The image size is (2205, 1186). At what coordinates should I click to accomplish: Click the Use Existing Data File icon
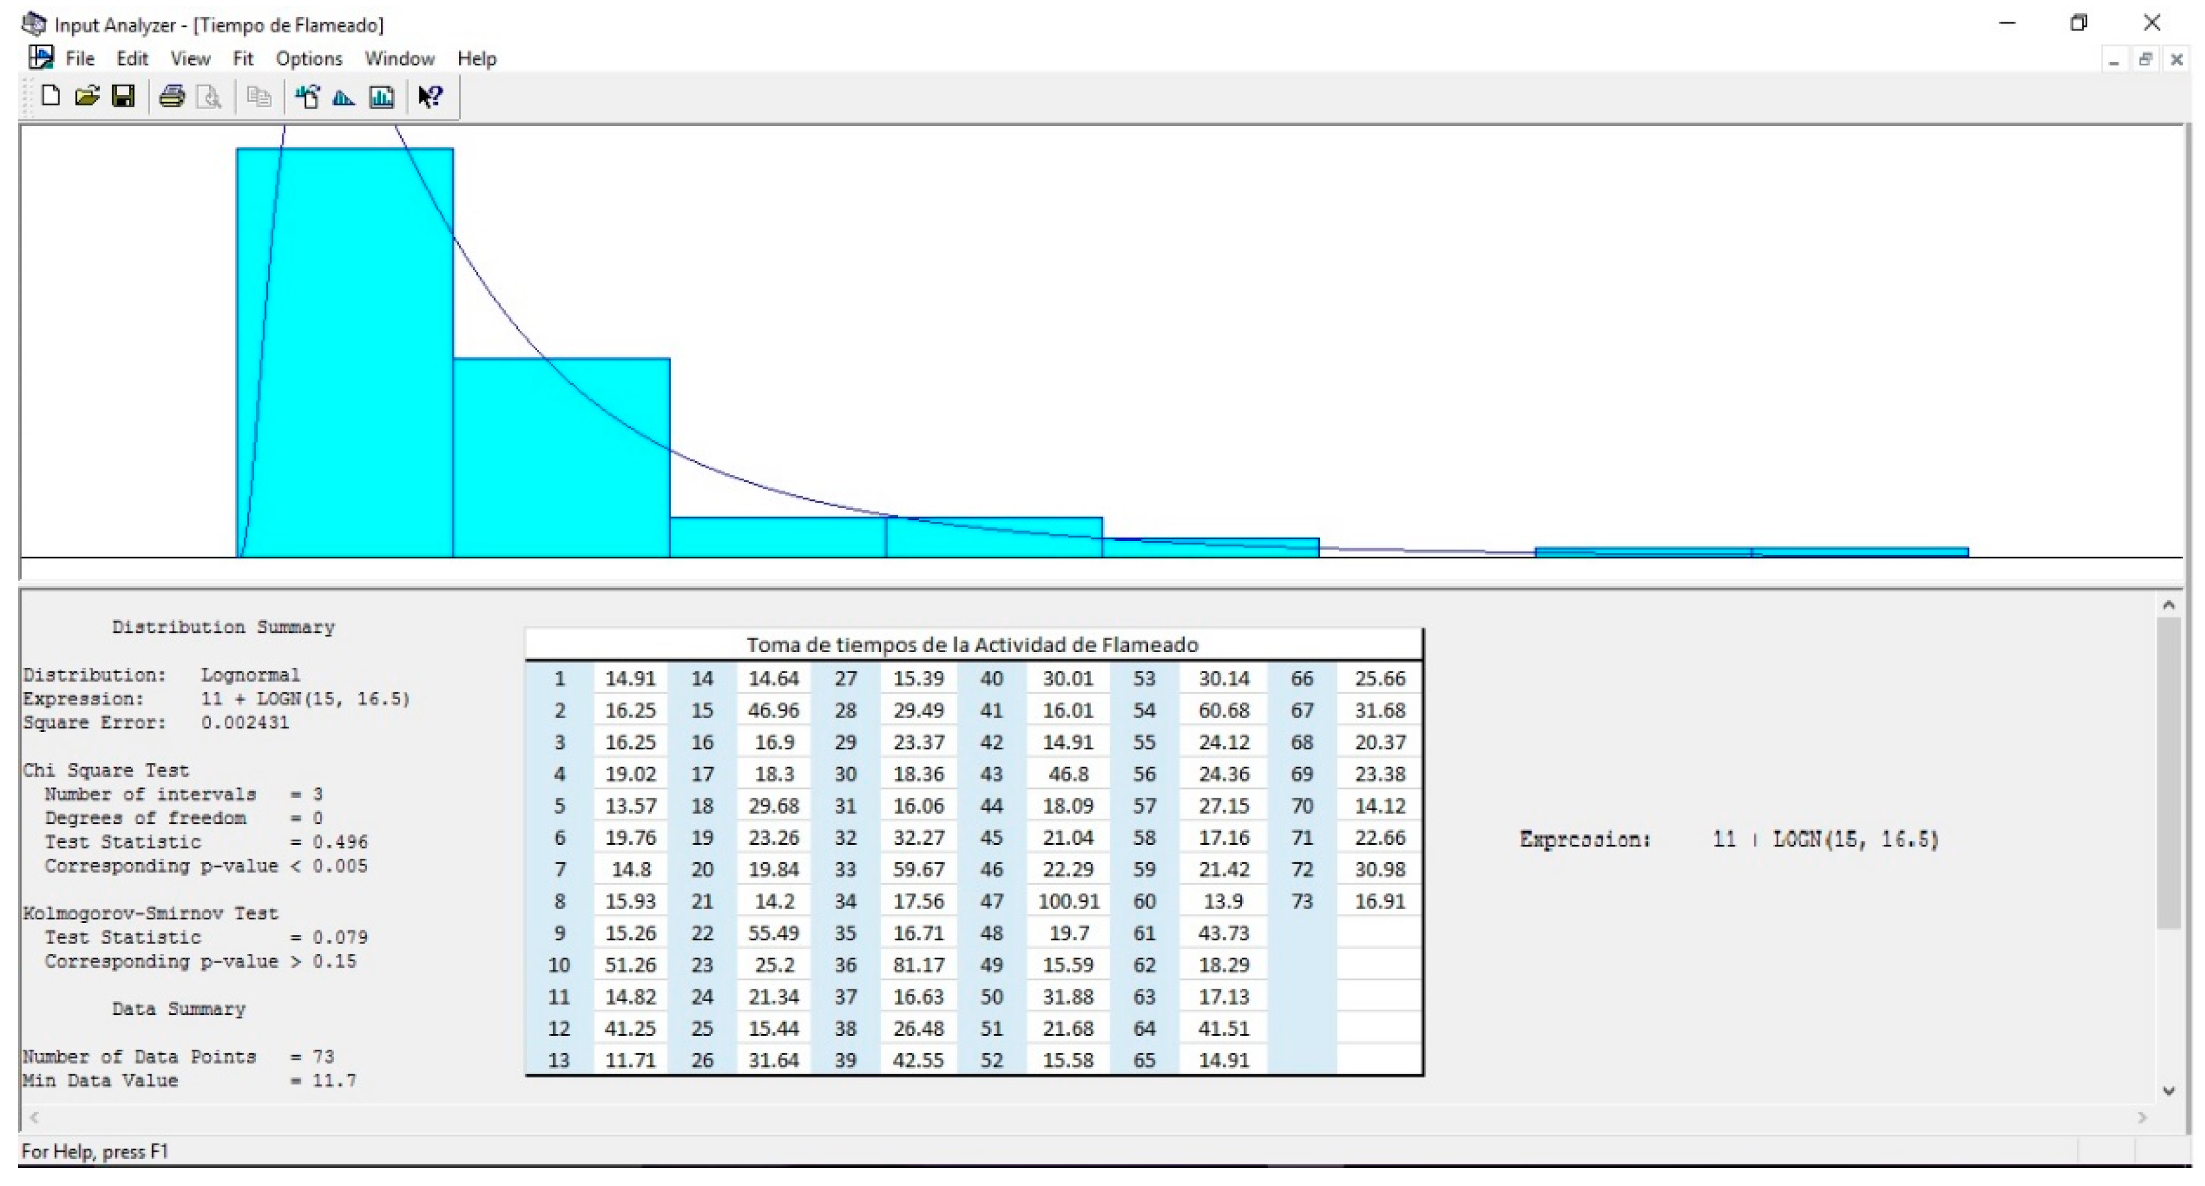(307, 97)
